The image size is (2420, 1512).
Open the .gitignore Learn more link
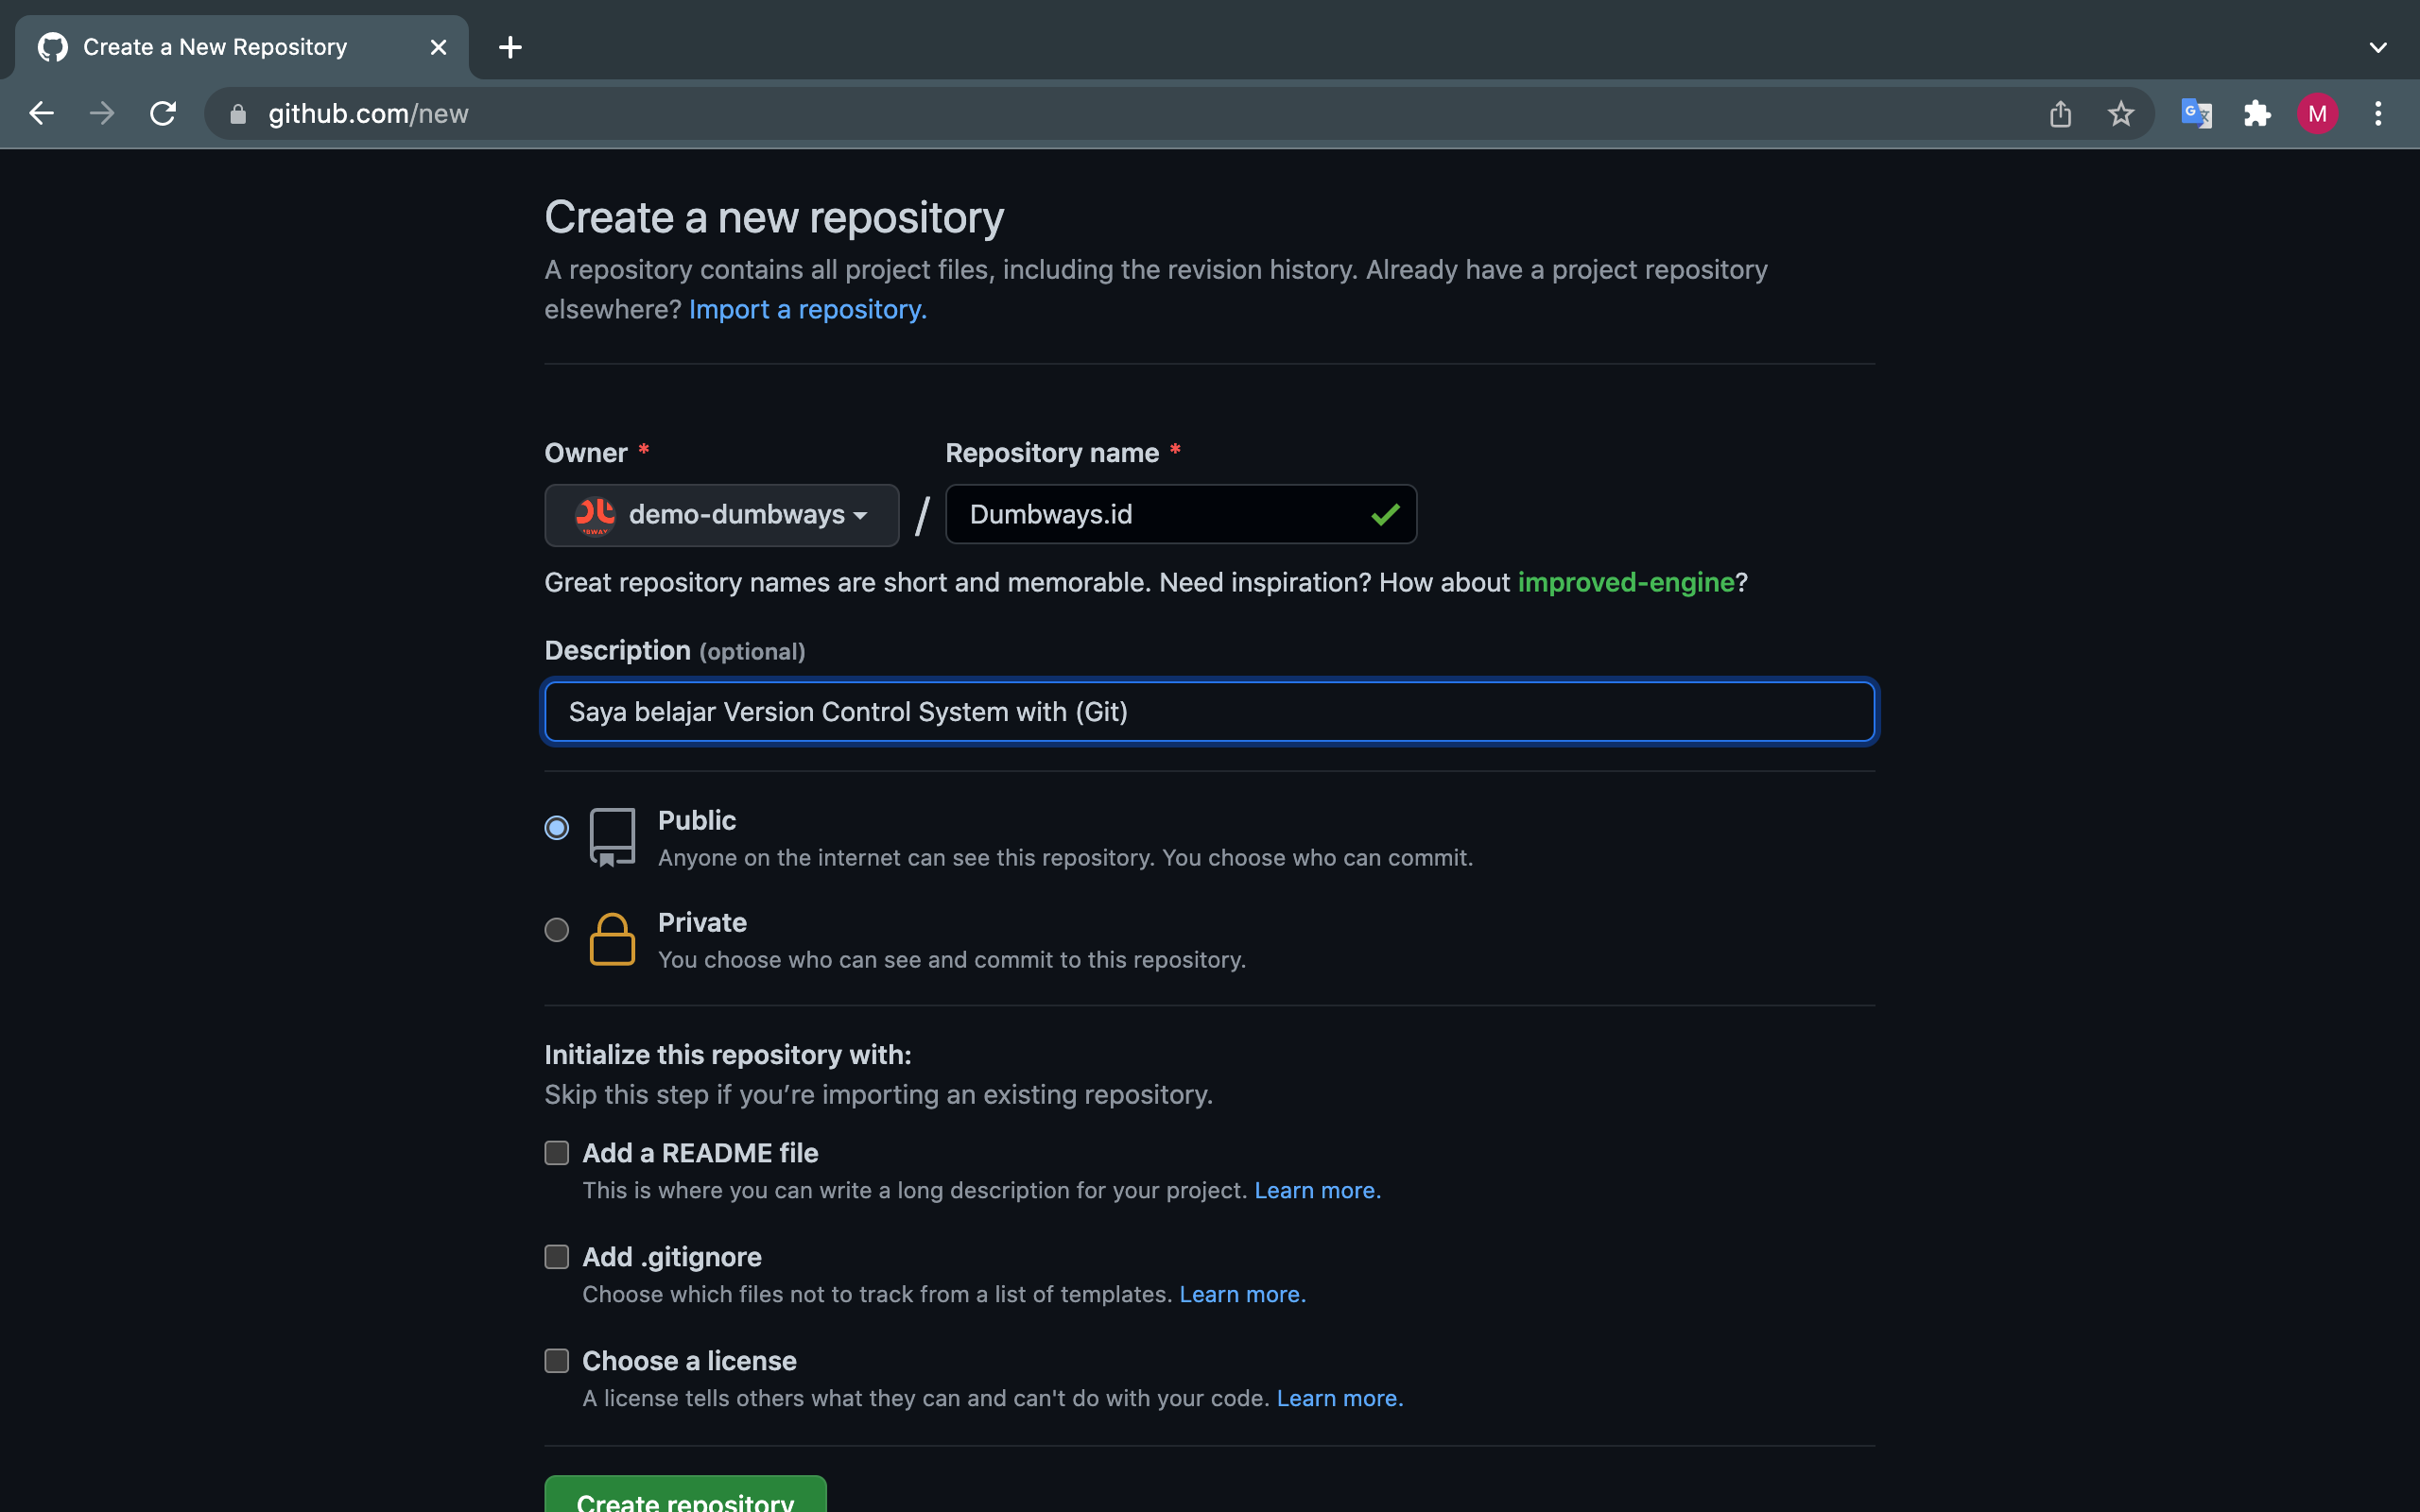(1242, 1295)
